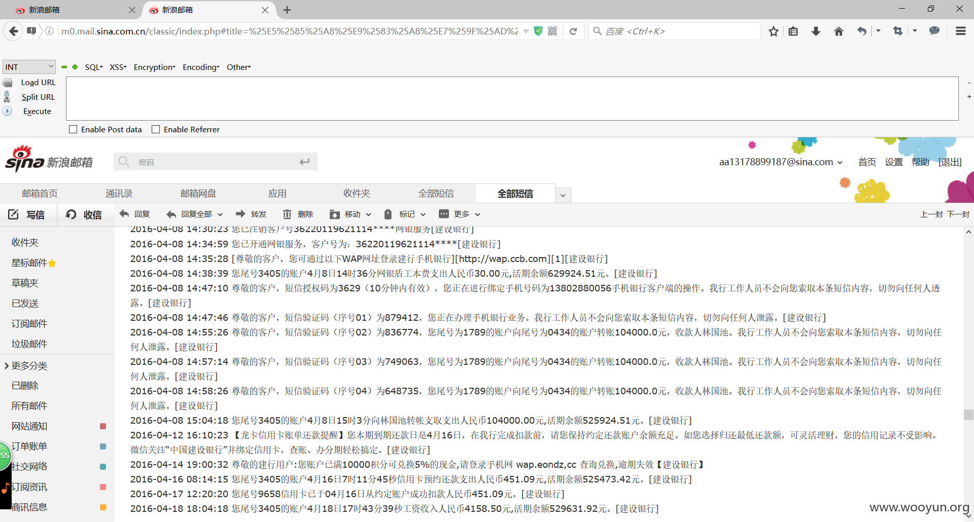Click the reload page icon
Viewport: 974px width, 522px height.
pos(573,31)
